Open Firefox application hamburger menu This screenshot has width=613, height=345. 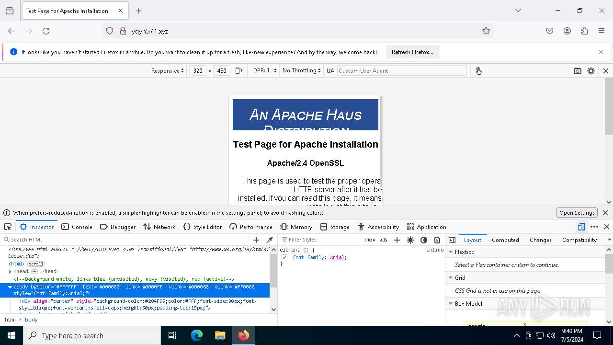tap(602, 31)
